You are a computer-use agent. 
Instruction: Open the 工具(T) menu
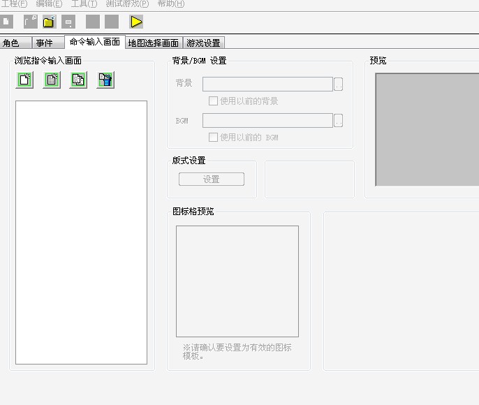(84, 4)
